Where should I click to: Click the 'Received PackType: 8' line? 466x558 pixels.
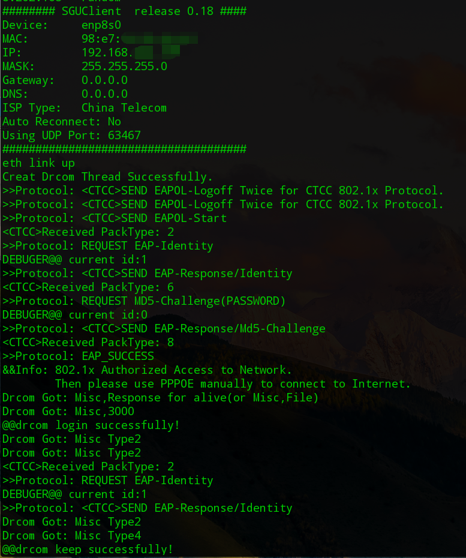pos(88,343)
